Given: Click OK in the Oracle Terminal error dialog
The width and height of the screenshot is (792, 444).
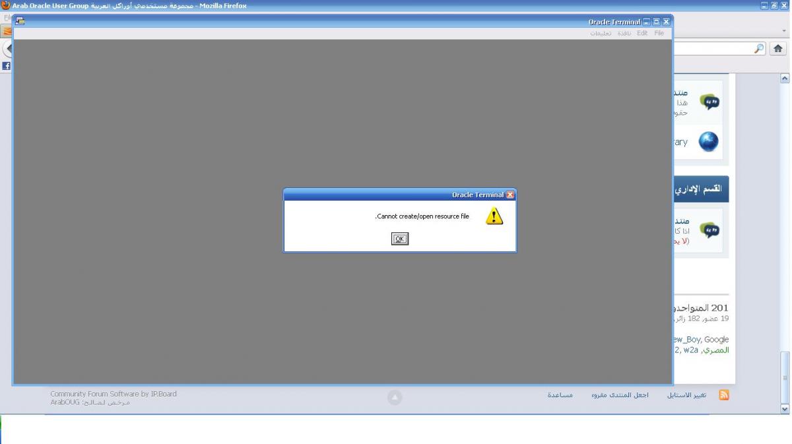Looking at the screenshot, I should pos(399,239).
